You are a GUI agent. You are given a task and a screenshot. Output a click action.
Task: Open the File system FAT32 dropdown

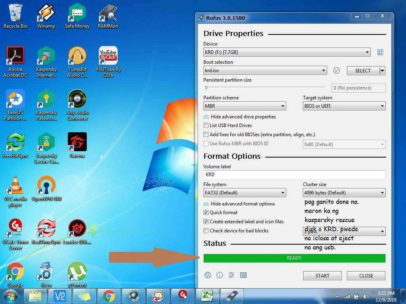click(x=245, y=193)
